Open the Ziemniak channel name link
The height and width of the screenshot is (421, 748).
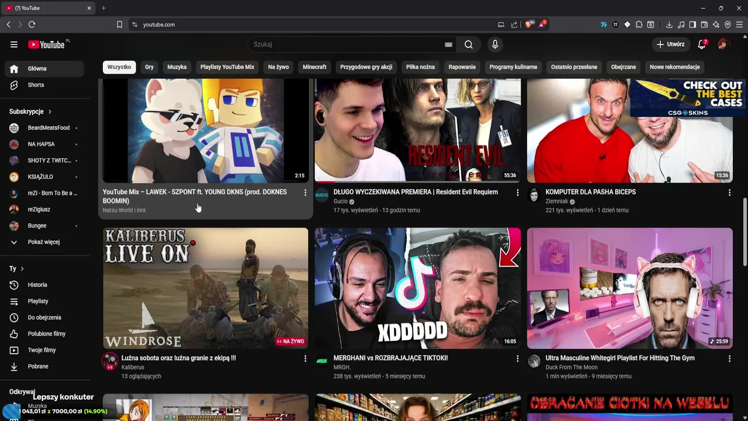(x=557, y=201)
